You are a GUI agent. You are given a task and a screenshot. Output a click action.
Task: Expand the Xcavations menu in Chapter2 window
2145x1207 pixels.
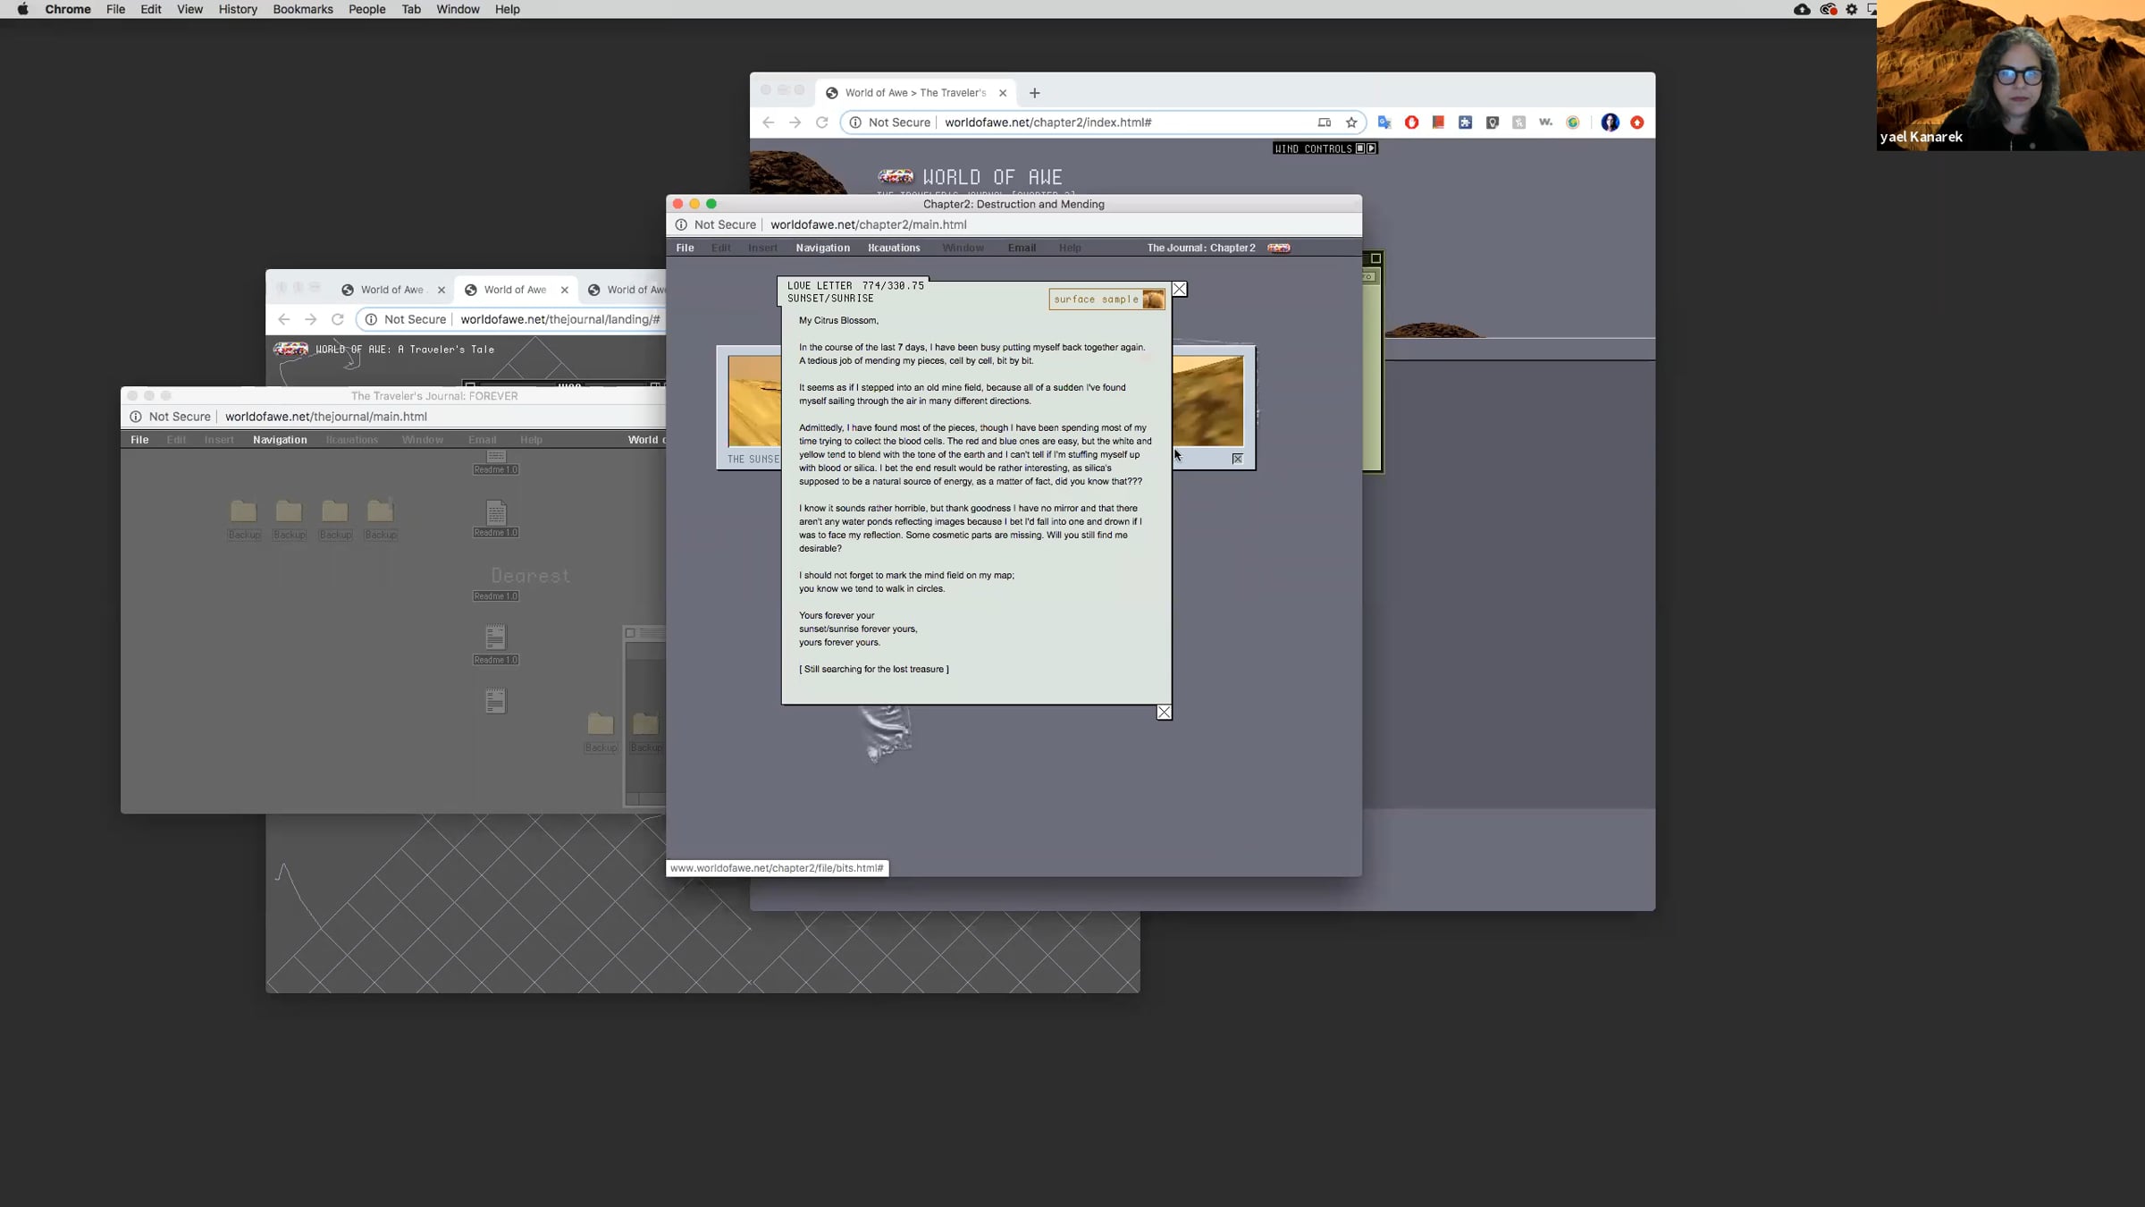[x=894, y=248]
